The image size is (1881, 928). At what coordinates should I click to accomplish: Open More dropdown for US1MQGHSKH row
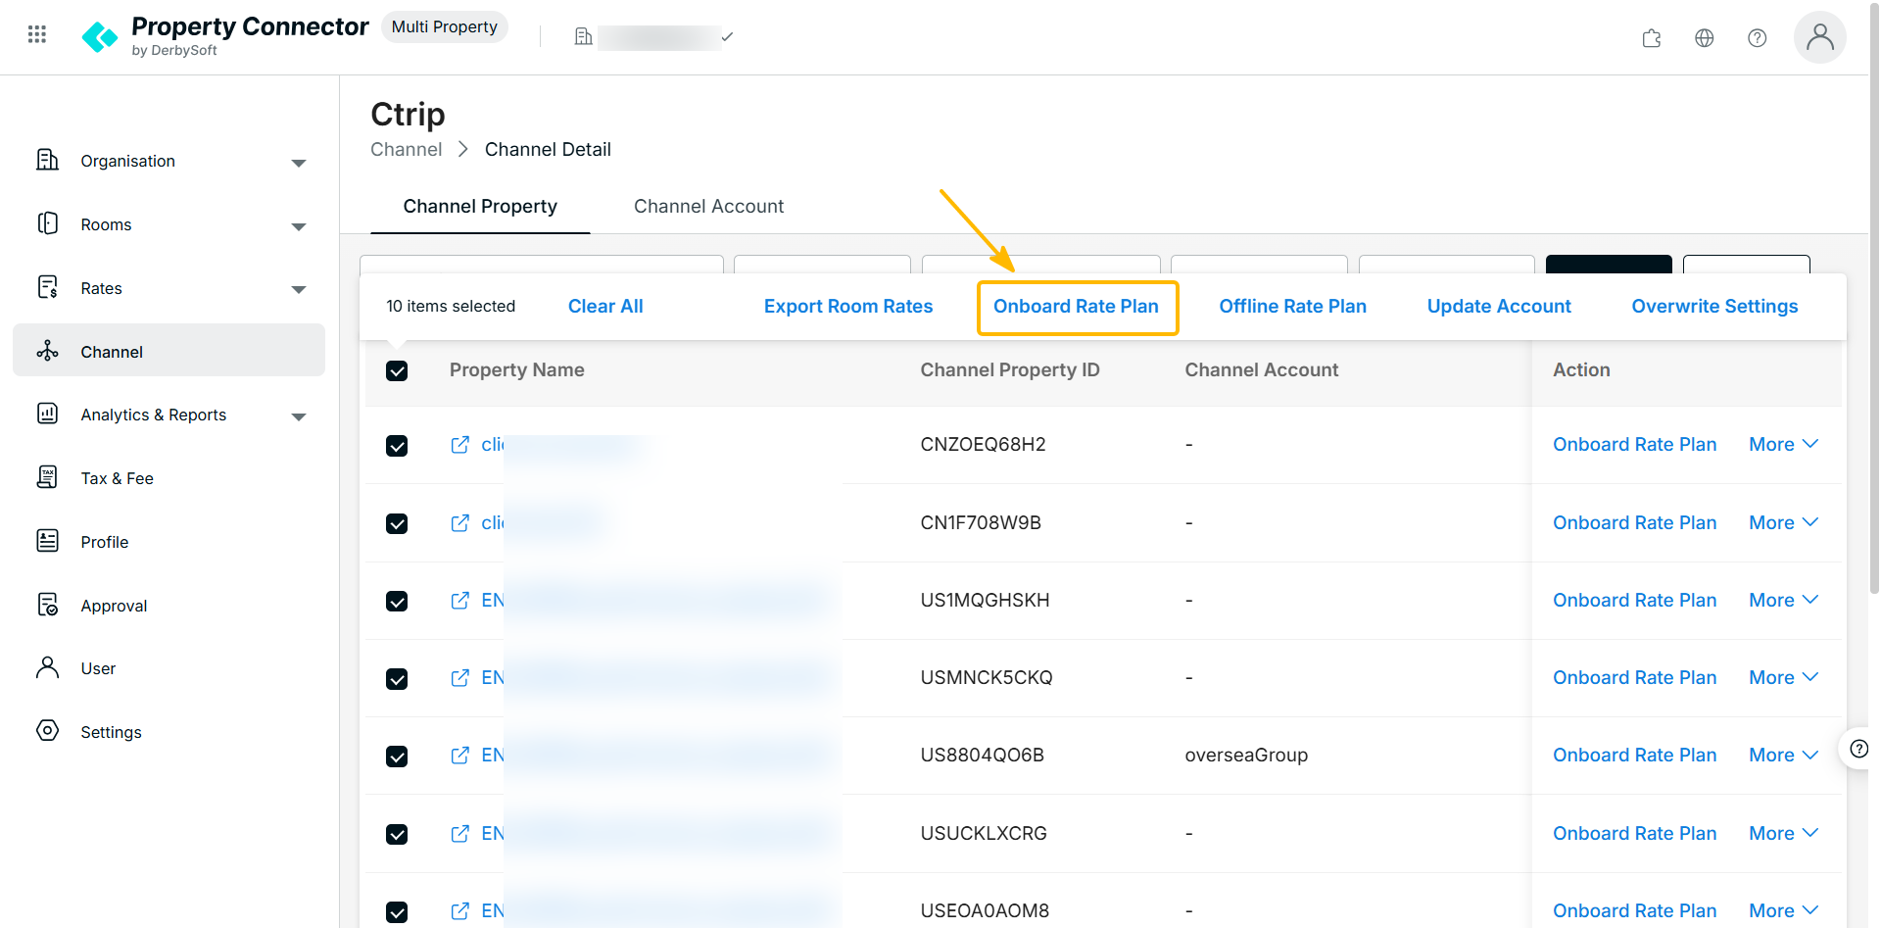(1784, 601)
